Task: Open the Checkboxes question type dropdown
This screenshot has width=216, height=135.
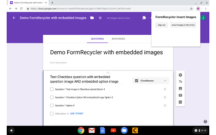Action: point(151,81)
